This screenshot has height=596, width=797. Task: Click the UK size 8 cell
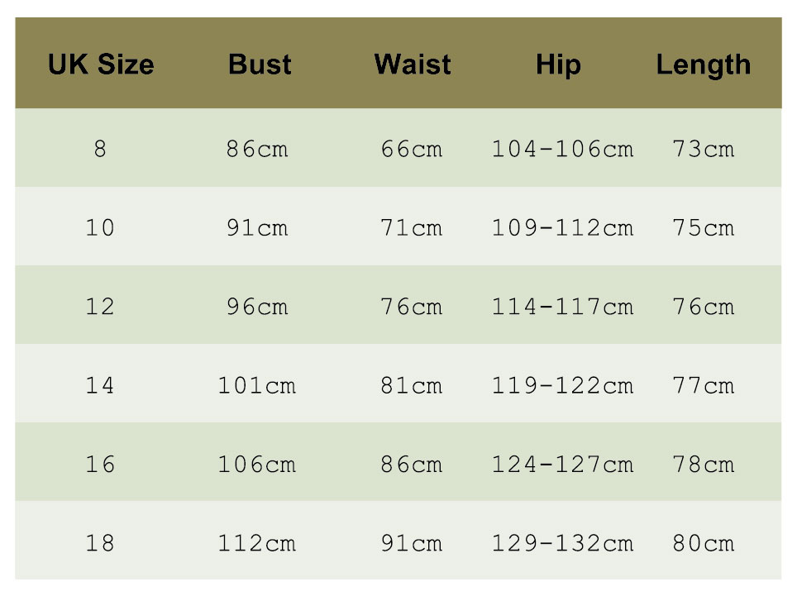click(100, 150)
